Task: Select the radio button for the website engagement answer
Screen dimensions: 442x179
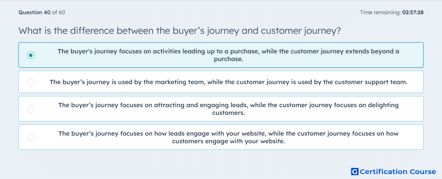Action: 31,138
